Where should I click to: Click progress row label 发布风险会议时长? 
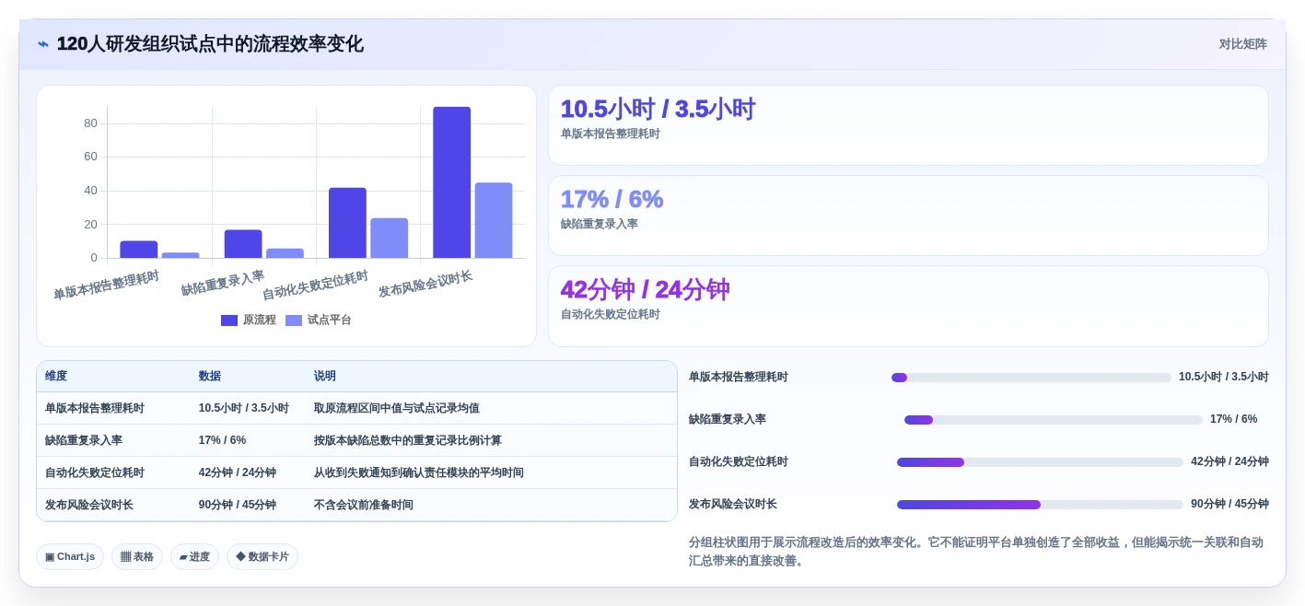733,504
